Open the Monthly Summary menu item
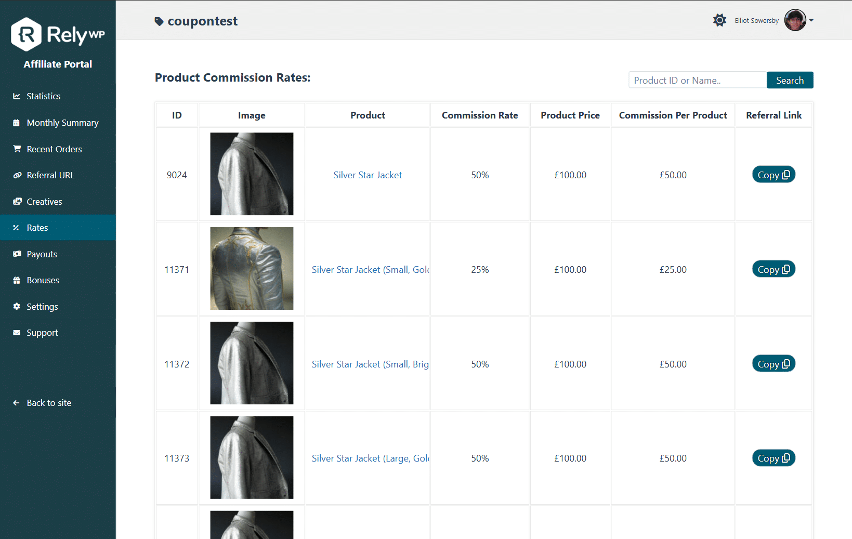This screenshot has width=852, height=539. coord(58,123)
